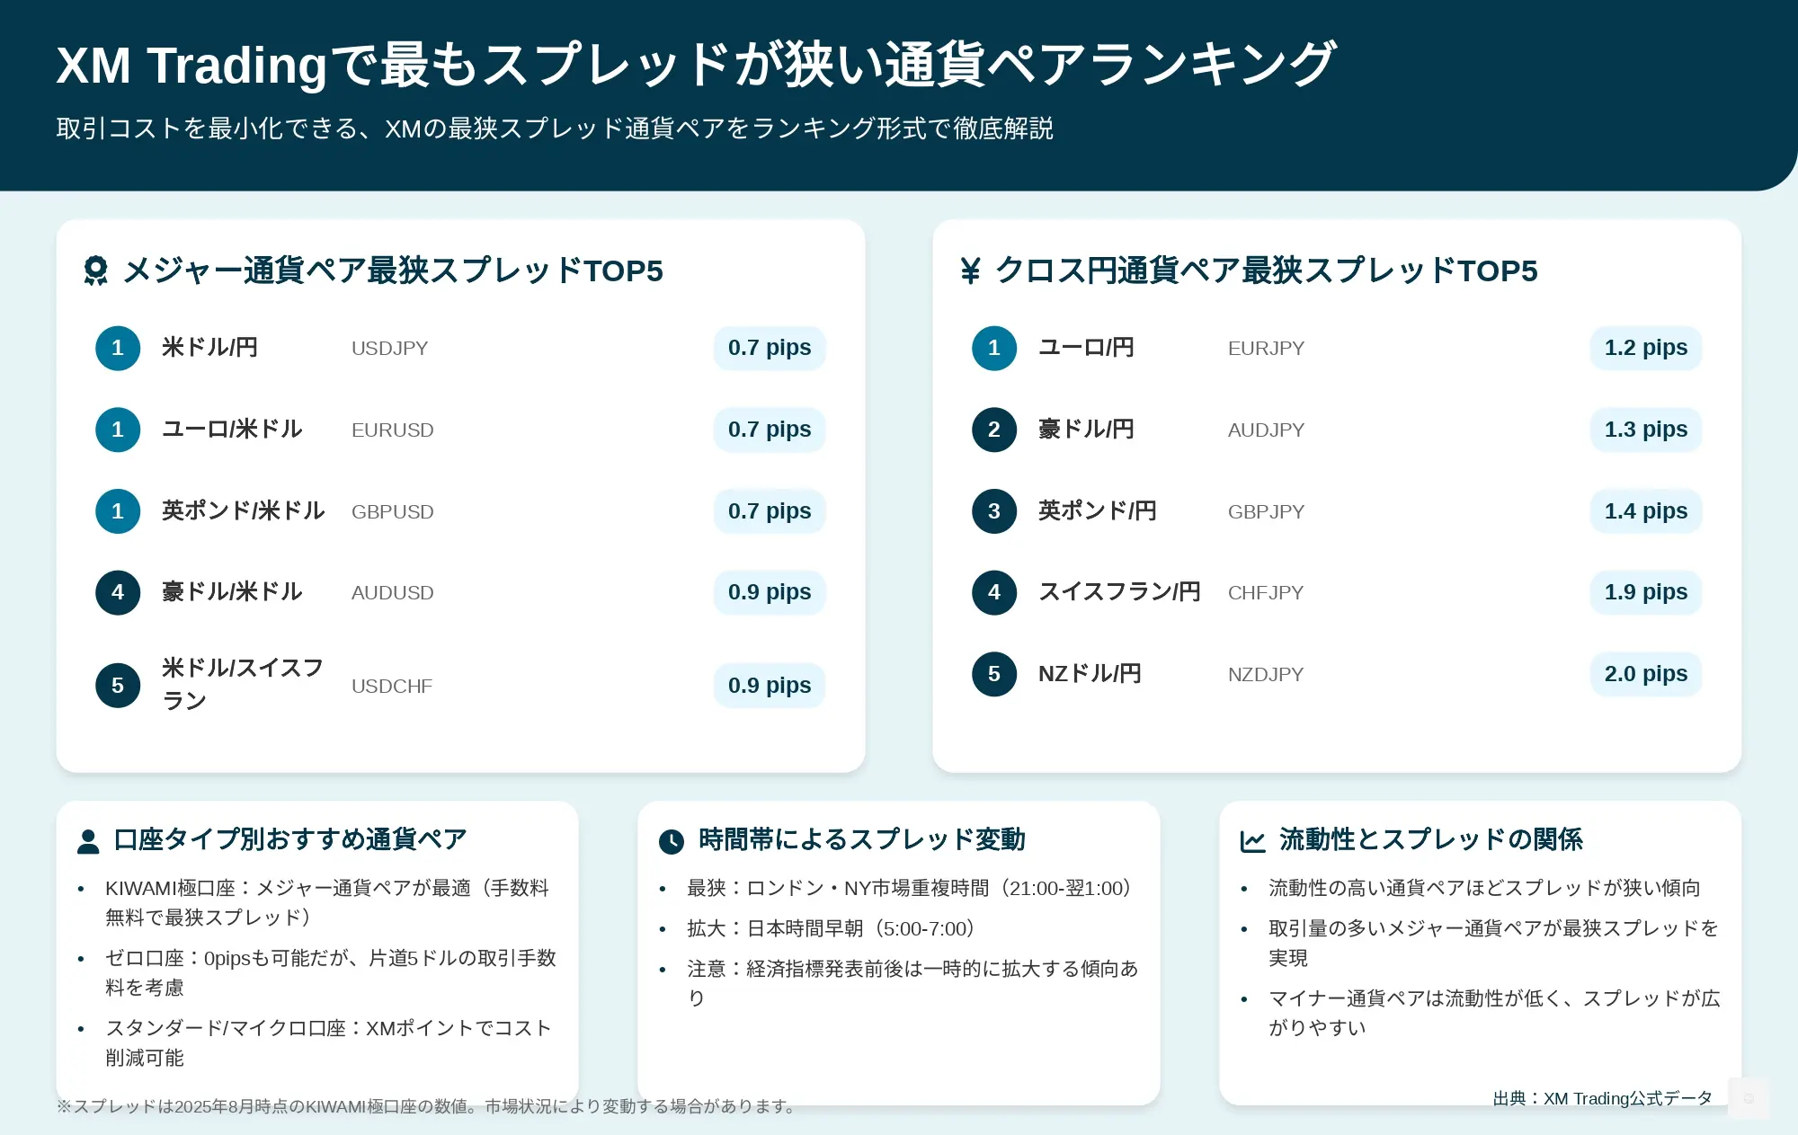1798x1135 pixels.
Task: Click the rank 2 badge for 豪ドル/円
Action: pyautogui.click(x=994, y=430)
